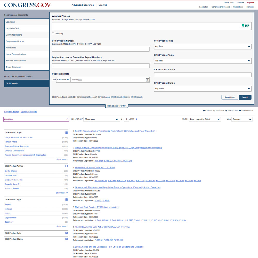The image size is (258, 258).
Task: Go to next results page arrow
Action: tap(137, 119)
